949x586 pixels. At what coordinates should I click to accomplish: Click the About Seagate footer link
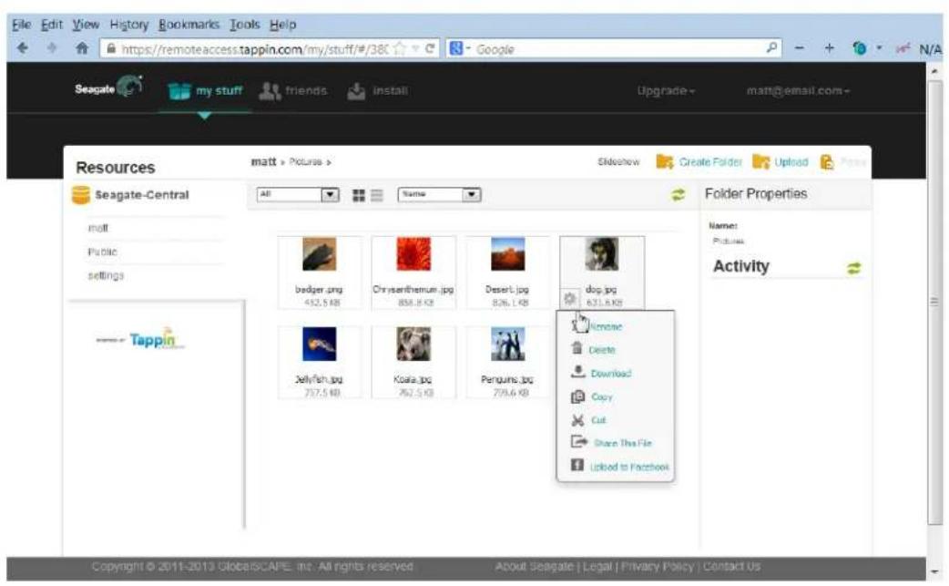[534, 567]
